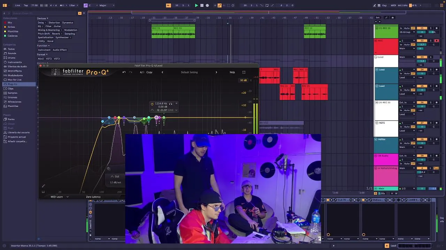446x250 pixels.
Task: Solo track 21 REC 15
Action: tap(431, 28)
